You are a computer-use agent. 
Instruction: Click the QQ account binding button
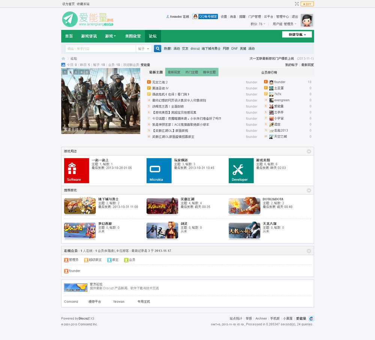click(205, 16)
